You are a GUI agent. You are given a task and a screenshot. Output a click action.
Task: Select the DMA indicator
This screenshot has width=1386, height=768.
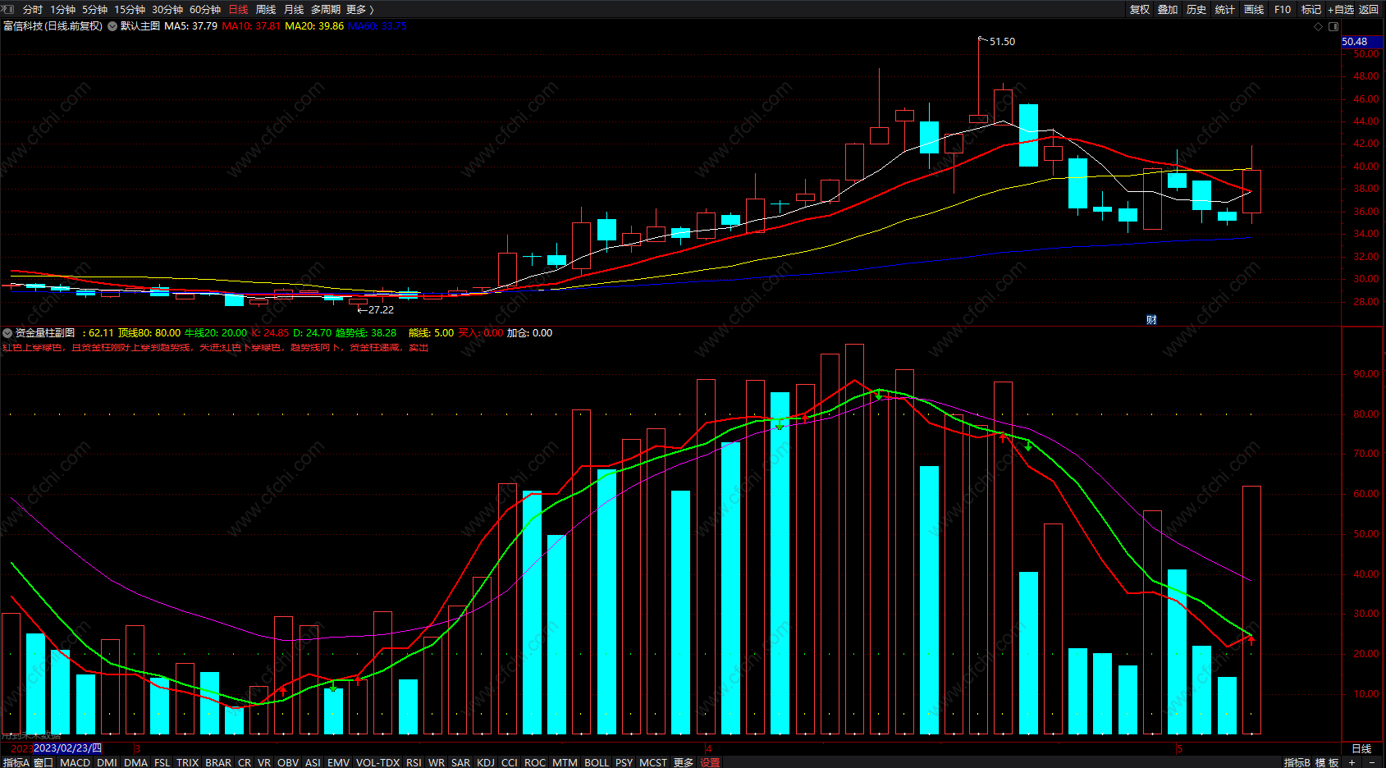coord(135,762)
